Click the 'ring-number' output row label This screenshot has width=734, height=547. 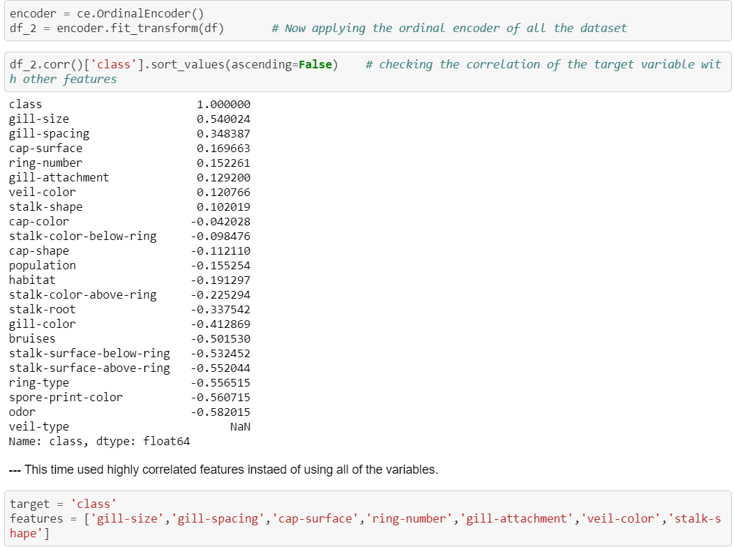click(46, 163)
